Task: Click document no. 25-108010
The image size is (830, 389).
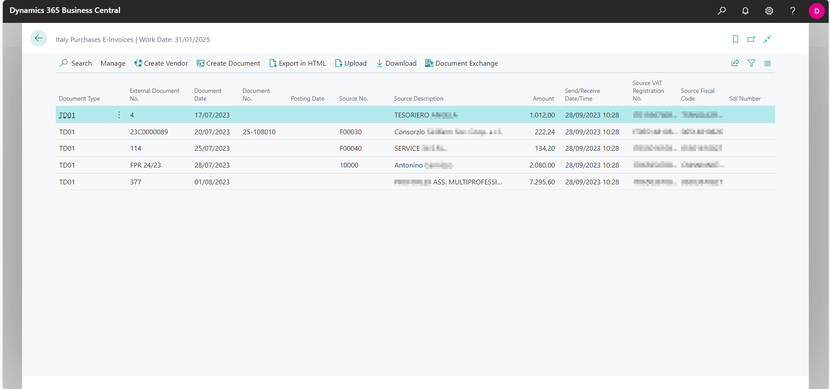Action: tap(259, 132)
